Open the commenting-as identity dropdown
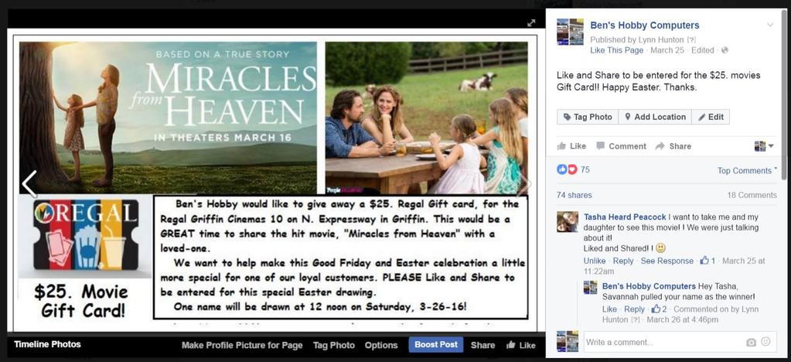 click(x=764, y=146)
